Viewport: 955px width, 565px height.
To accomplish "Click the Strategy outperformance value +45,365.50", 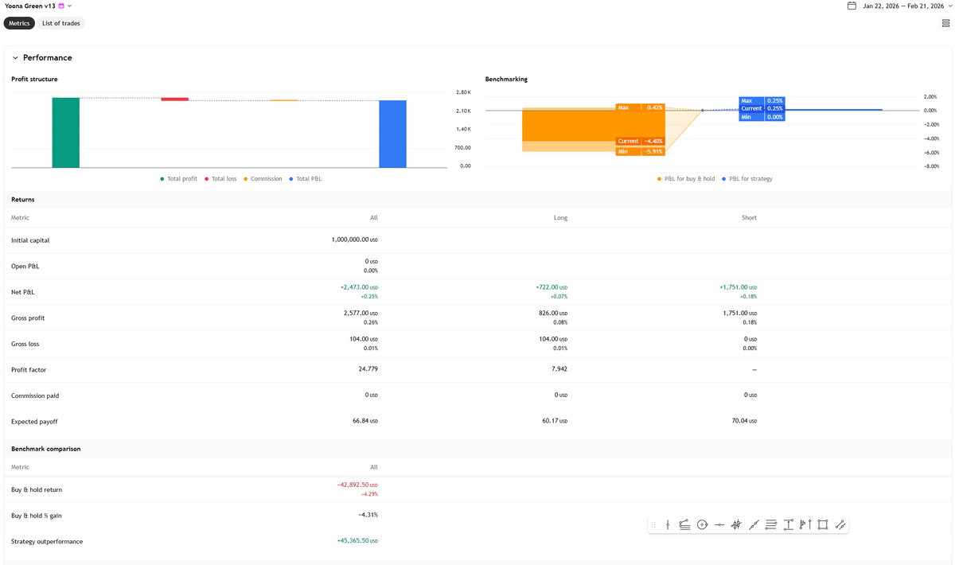I will [x=357, y=541].
